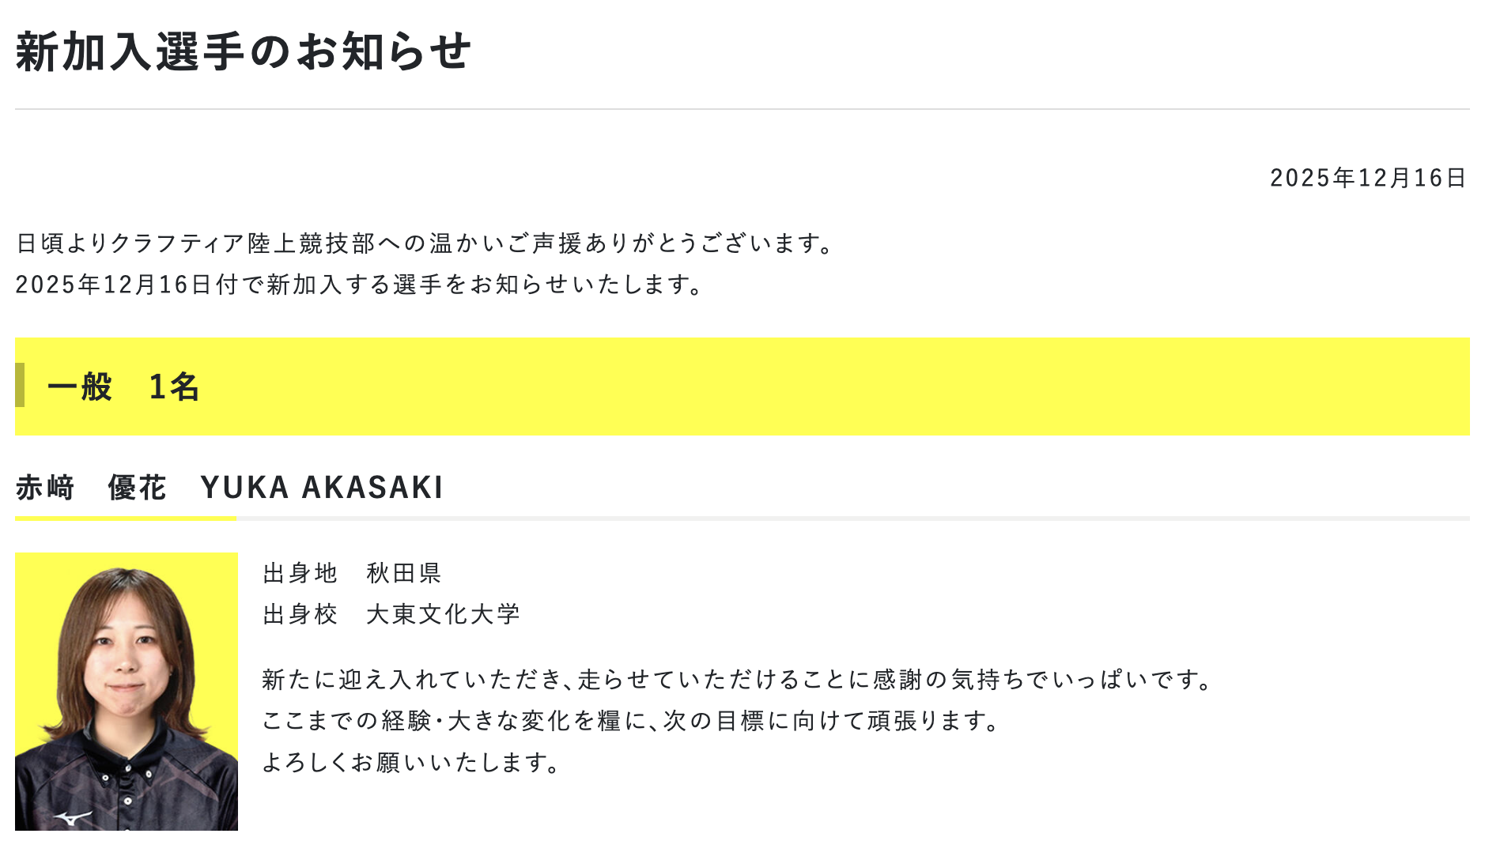Click the comment line starting 新たに迎え入れて
The image size is (1485, 841).
click(x=737, y=680)
